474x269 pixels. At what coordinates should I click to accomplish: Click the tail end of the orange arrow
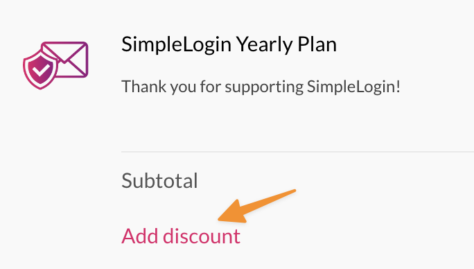point(289,193)
